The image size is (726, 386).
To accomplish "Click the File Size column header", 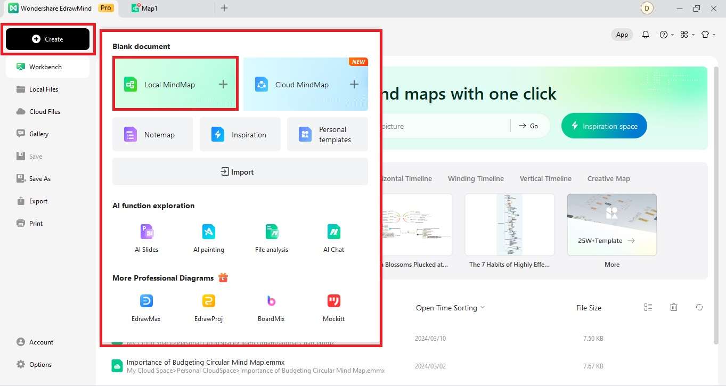I will click(x=589, y=308).
